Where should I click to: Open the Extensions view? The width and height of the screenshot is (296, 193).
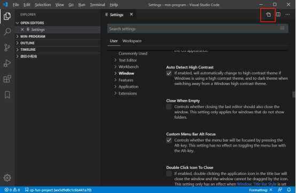click(x=7, y=79)
